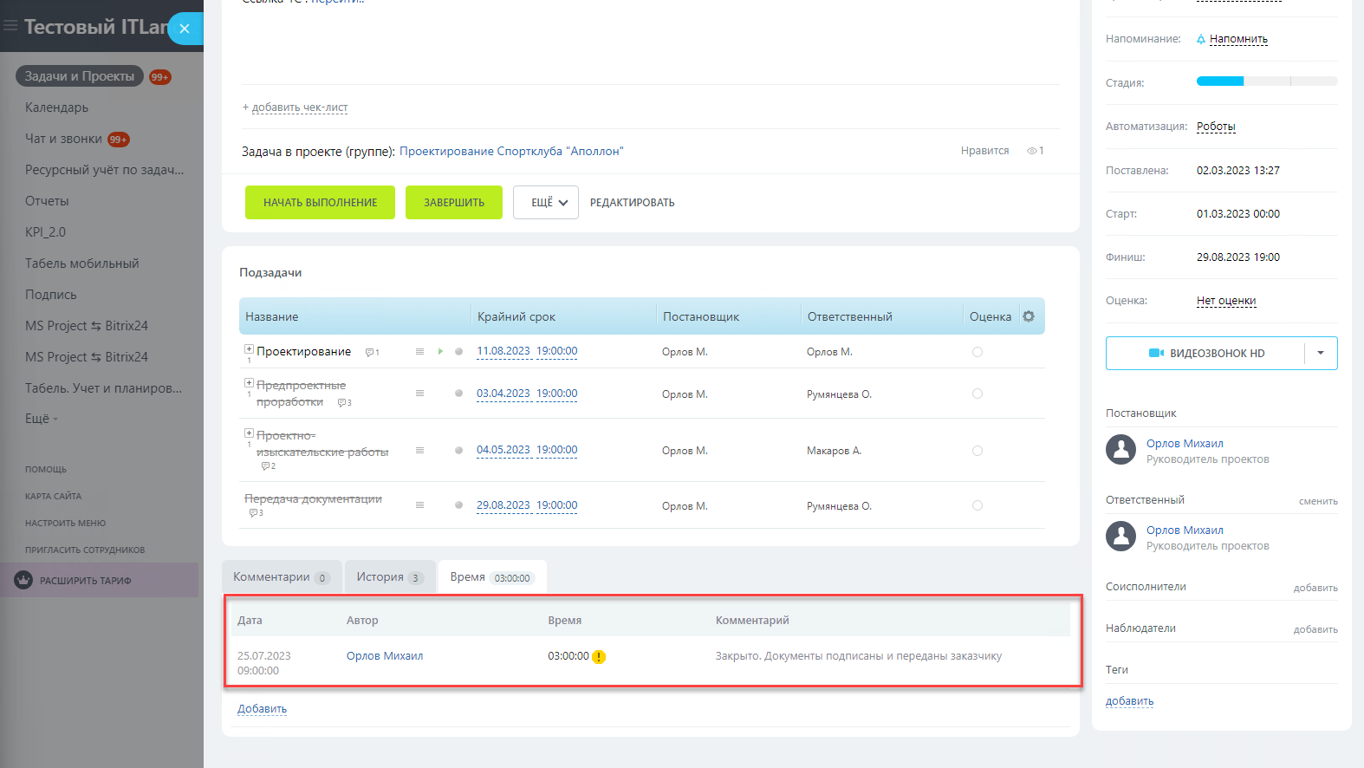Select rating circle for Передача документации row
This screenshot has height=768, width=1364.
click(978, 505)
